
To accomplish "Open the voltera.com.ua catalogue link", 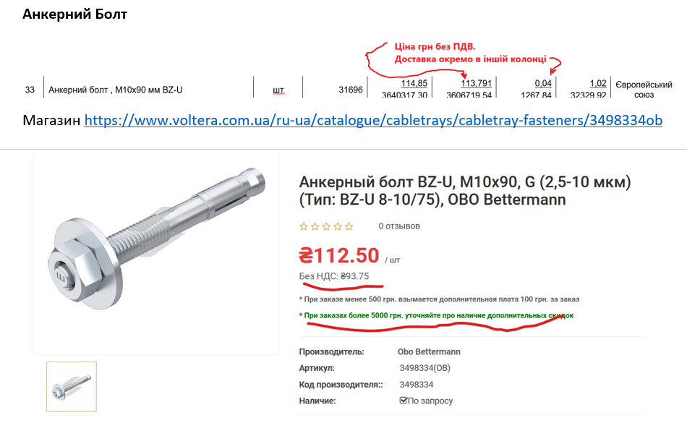I will [x=372, y=120].
